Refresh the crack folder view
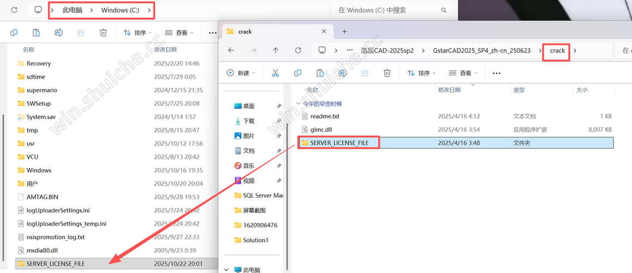 point(298,50)
